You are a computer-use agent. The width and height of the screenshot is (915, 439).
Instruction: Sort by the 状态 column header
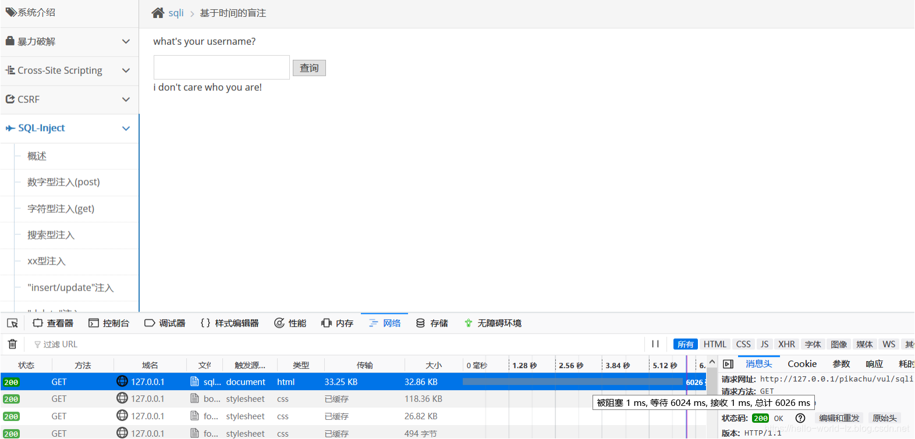click(26, 365)
